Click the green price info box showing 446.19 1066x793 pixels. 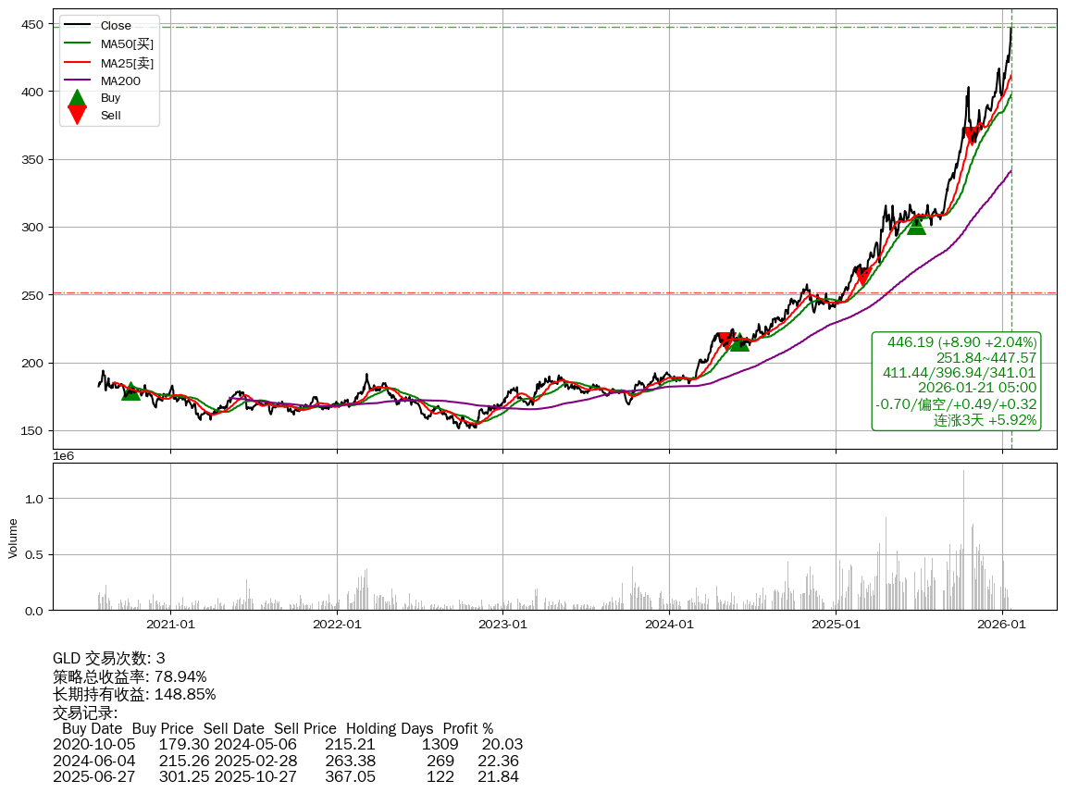(956, 381)
